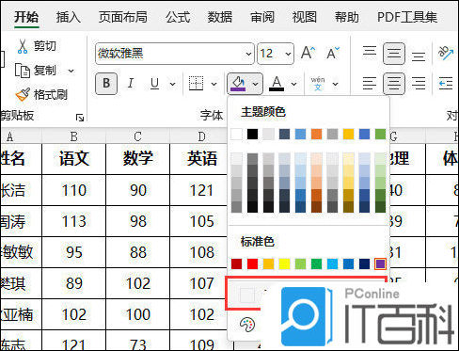This screenshot has height=351, width=459.
Task: Align text right
Action: 419,84
